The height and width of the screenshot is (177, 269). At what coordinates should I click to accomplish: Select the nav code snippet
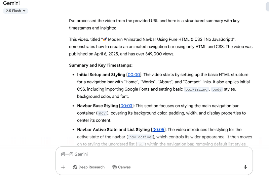click(102, 113)
